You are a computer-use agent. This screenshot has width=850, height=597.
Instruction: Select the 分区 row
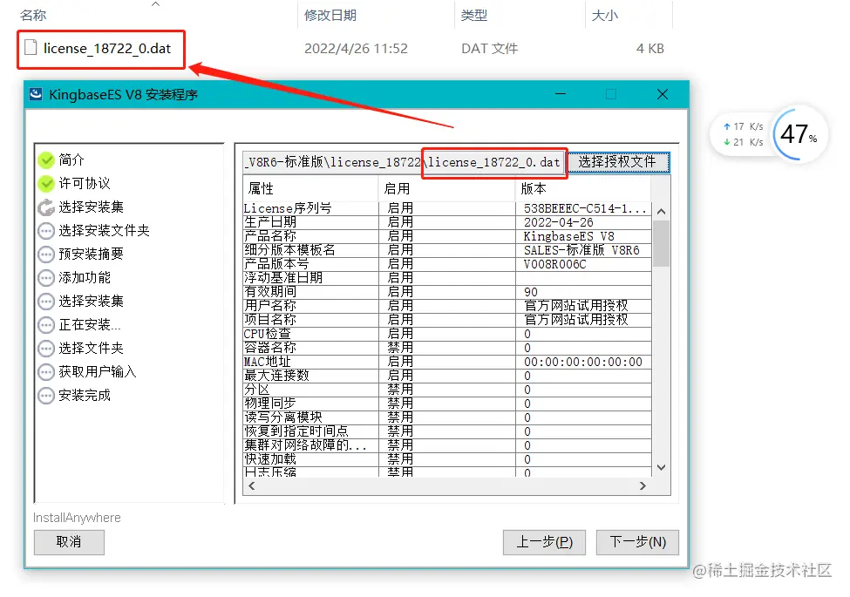447,390
